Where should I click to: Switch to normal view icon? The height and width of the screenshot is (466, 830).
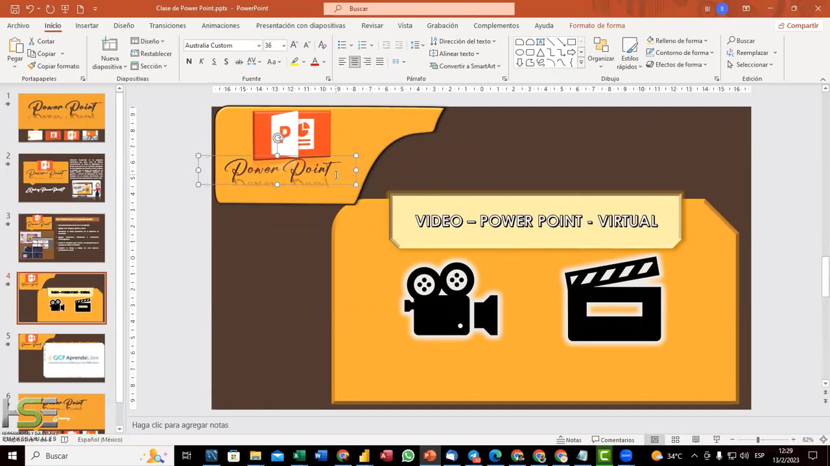pyautogui.click(x=655, y=439)
